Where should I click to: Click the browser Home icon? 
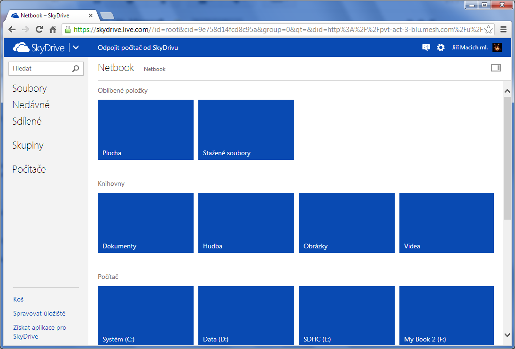coord(53,30)
